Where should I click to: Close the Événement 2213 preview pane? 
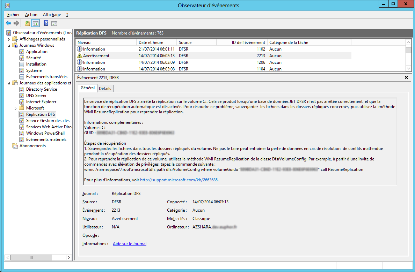coord(406,78)
